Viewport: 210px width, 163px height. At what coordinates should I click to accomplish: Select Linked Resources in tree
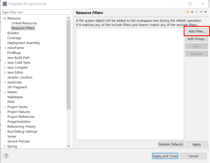coord(24,23)
